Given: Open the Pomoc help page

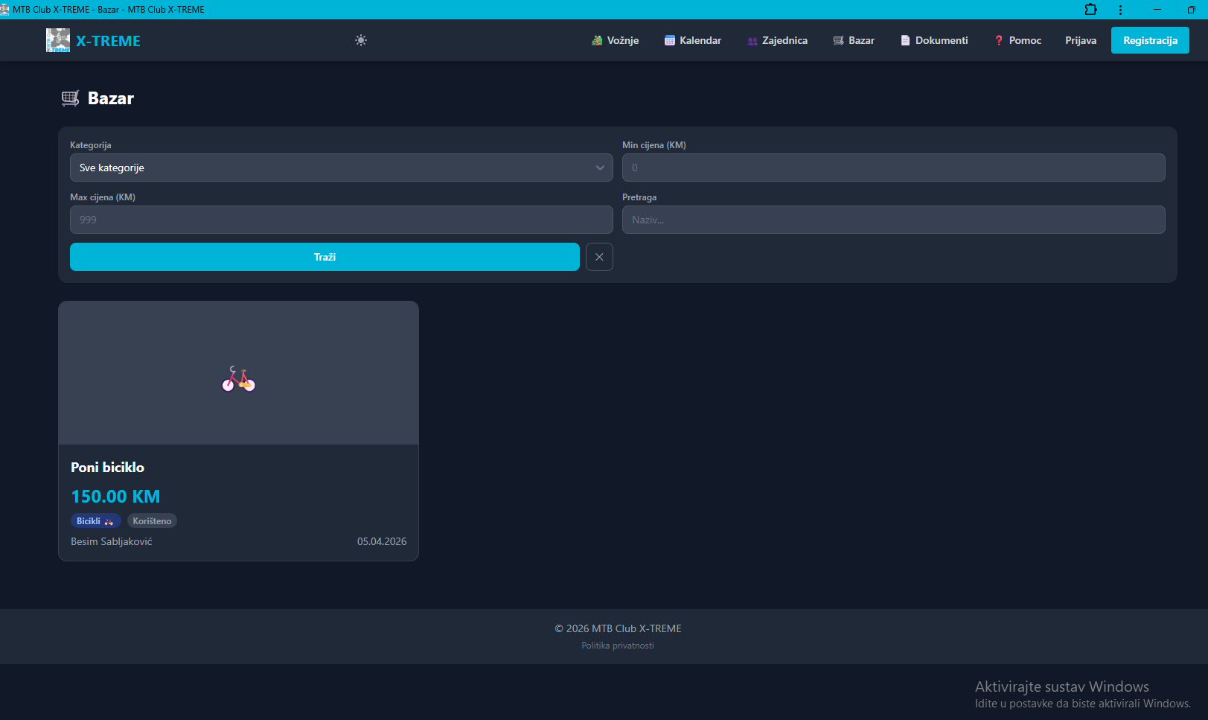Looking at the screenshot, I should pyautogui.click(x=1017, y=40).
